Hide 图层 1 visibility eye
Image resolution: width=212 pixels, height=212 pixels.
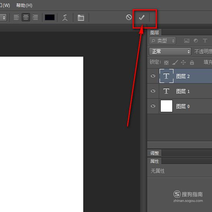tap(153, 91)
